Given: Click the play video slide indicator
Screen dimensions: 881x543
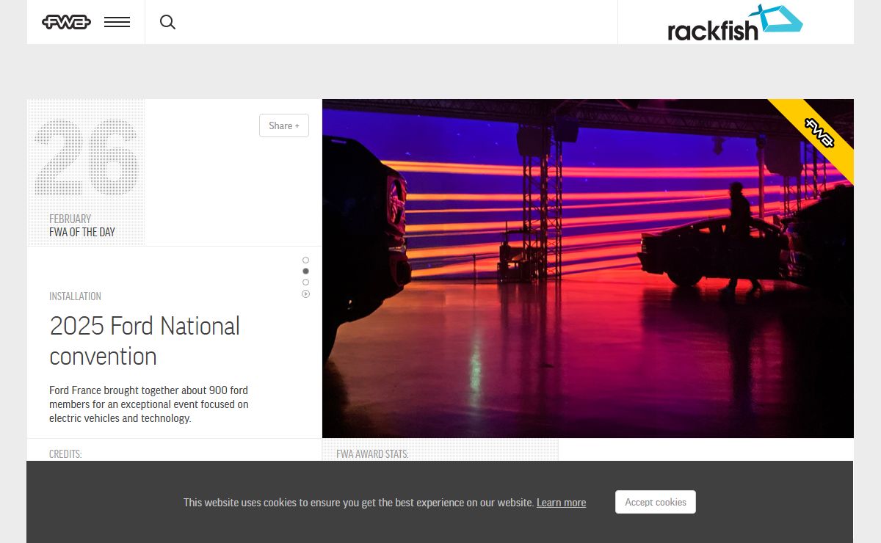Looking at the screenshot, I should click(305, 294).
